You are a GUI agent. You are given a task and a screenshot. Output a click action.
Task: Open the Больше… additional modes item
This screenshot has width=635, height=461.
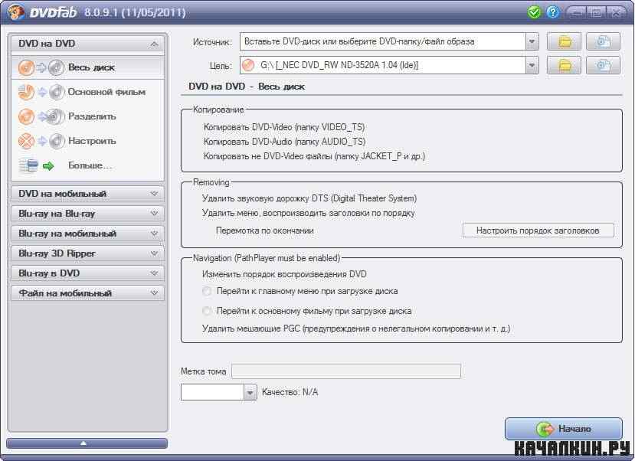point(87,165)
